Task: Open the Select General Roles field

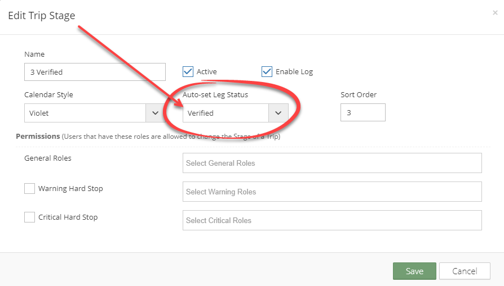Action: tap(332, 163)
